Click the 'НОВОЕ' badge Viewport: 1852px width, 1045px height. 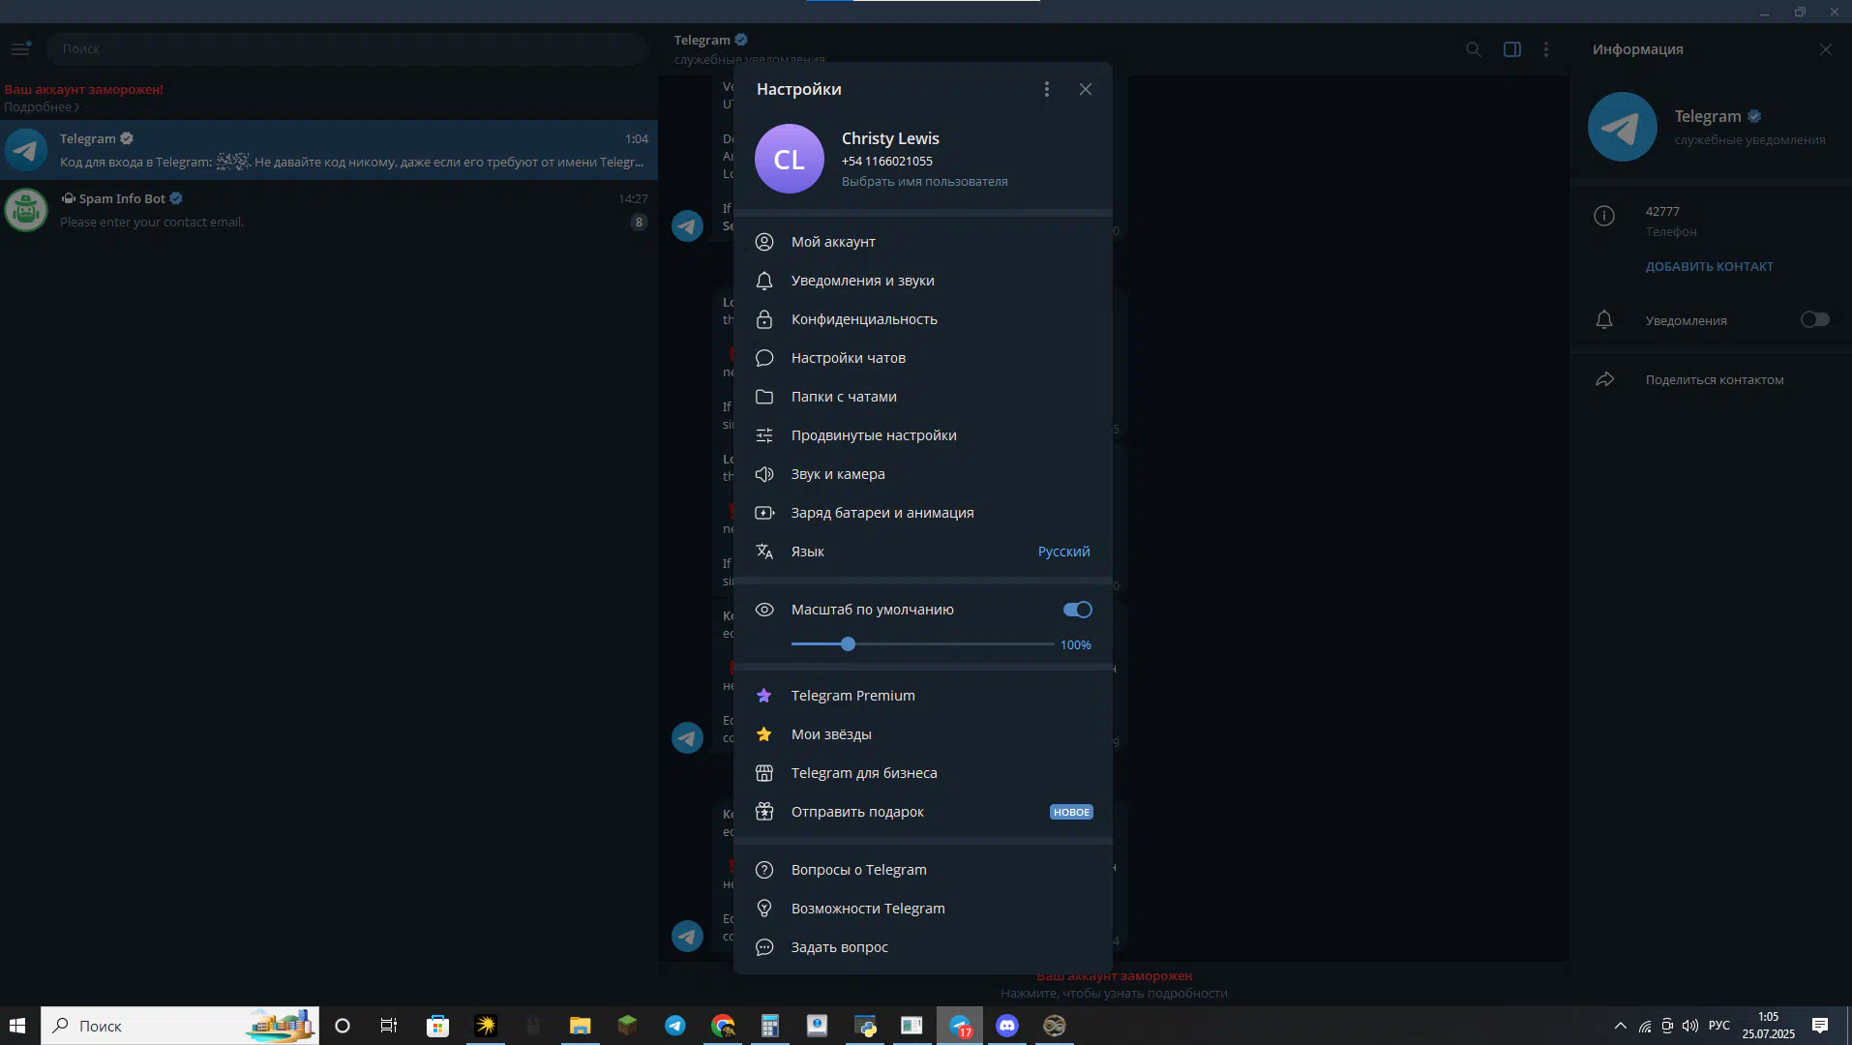[x=1071, y=812]
